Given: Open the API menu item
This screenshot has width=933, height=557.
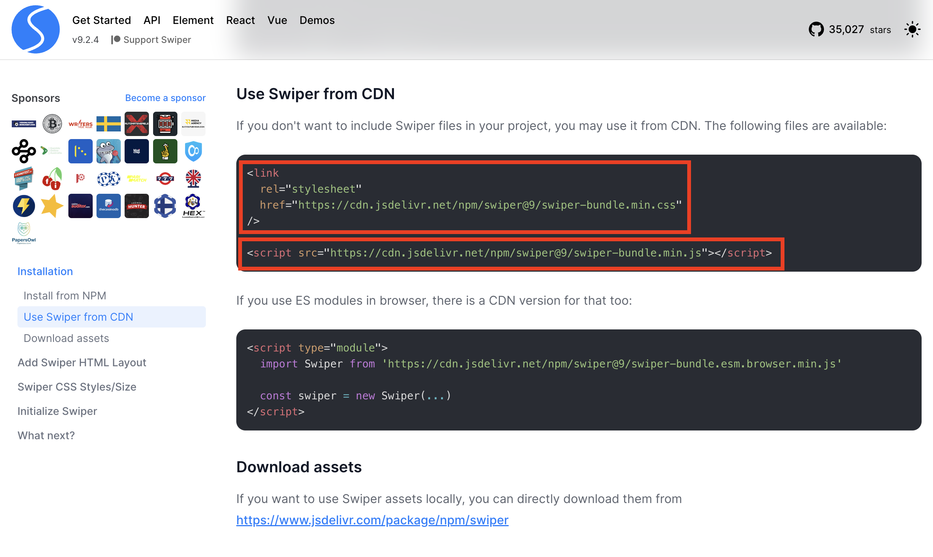Looking at the screenshot, I should coord(152,20).
